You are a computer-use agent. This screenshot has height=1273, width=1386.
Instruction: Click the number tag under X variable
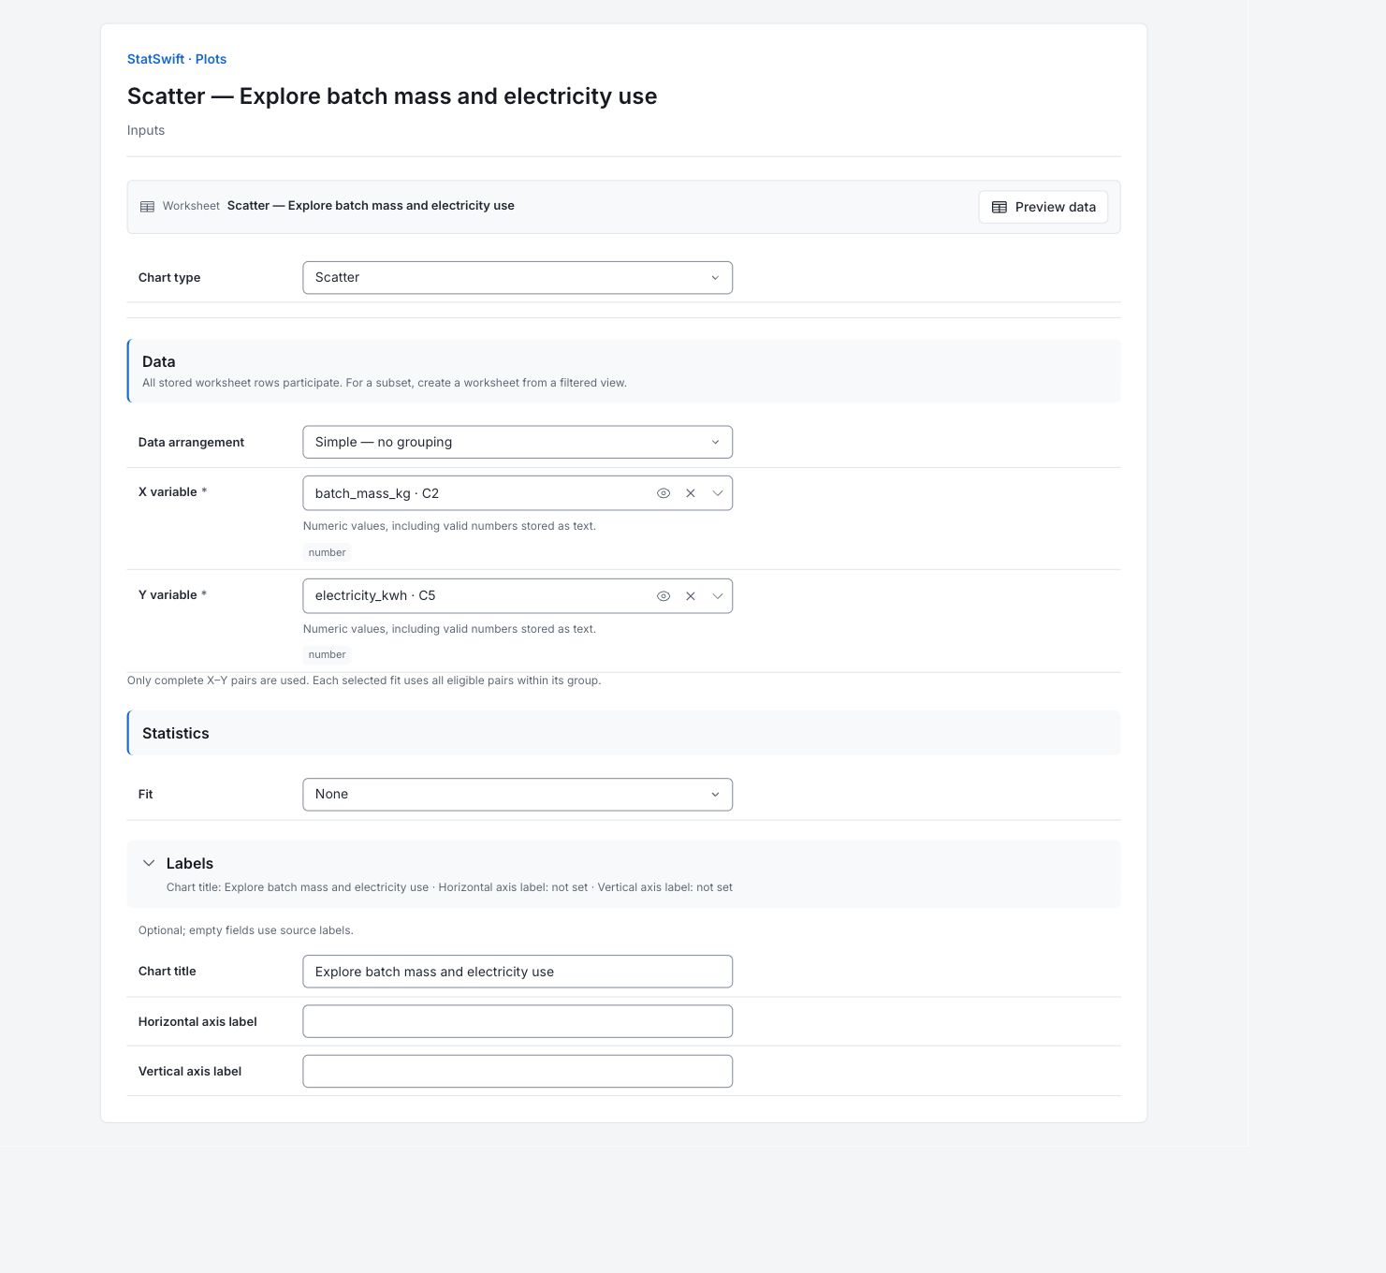(x=328, y=552)
